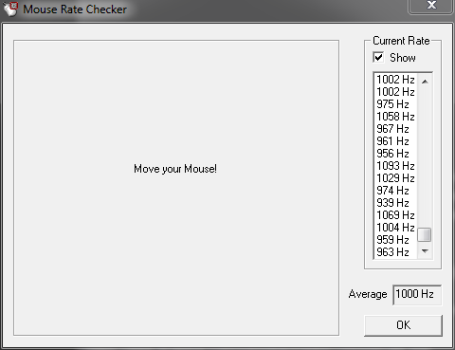The image size is (455, 350).
Task: Select the 975 Hz list entry
Action: (395, 104)
